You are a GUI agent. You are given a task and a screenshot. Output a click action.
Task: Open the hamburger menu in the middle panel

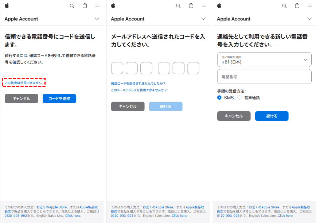click(203, 6)
